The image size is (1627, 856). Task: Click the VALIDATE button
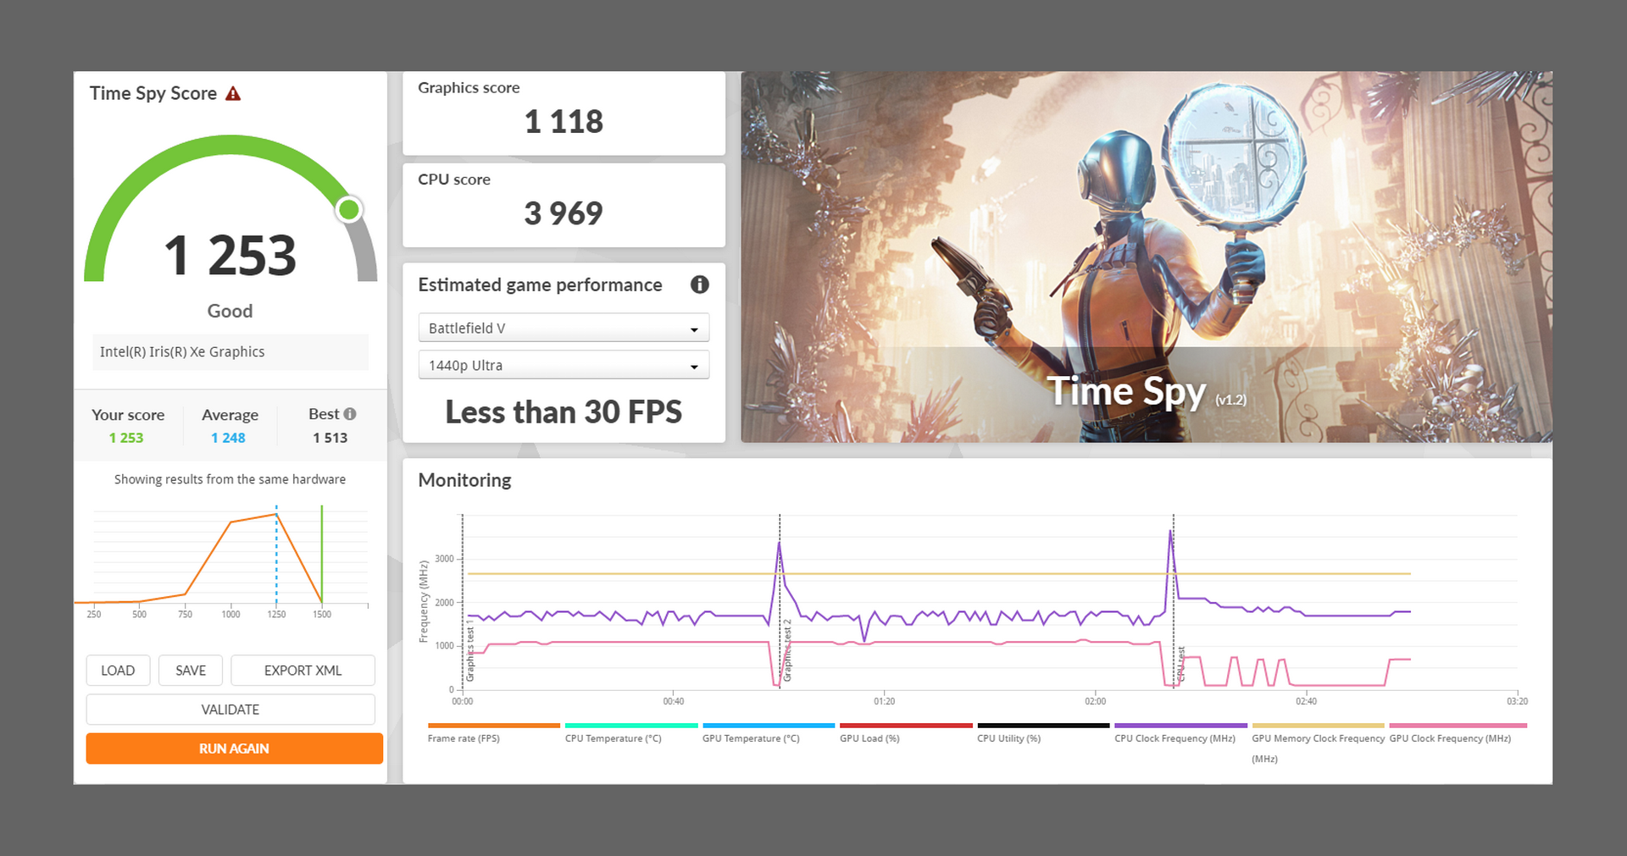click(x=230, y=710)
